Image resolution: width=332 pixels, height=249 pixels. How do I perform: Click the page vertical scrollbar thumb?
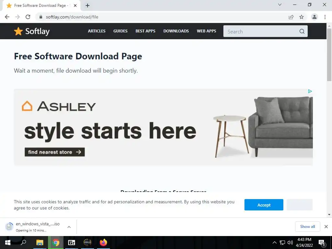(x=329, y=54)
